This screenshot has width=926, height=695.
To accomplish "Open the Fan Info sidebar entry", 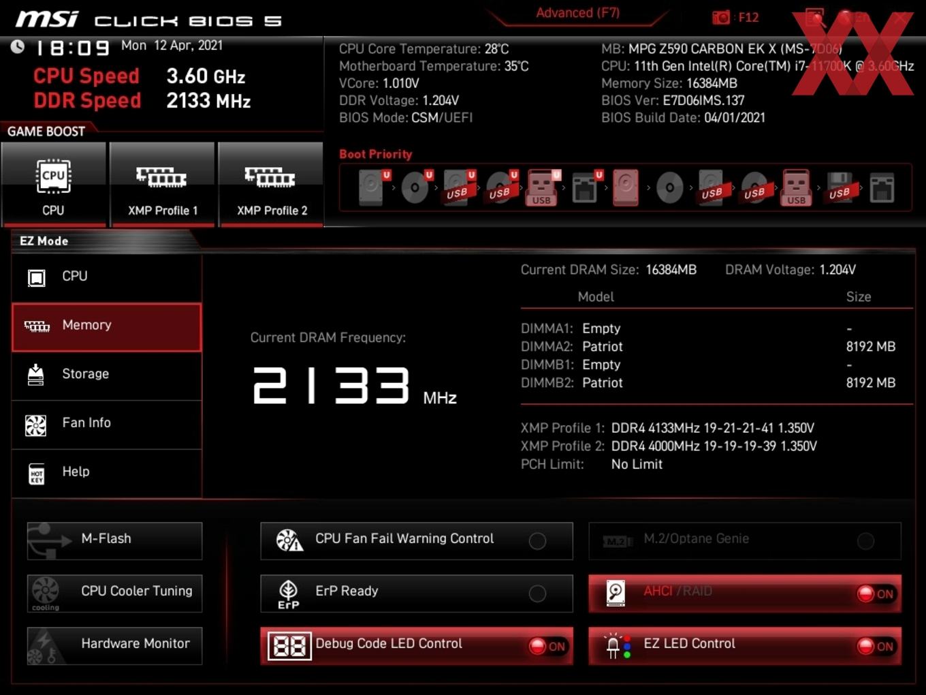I will click(107, 424).
